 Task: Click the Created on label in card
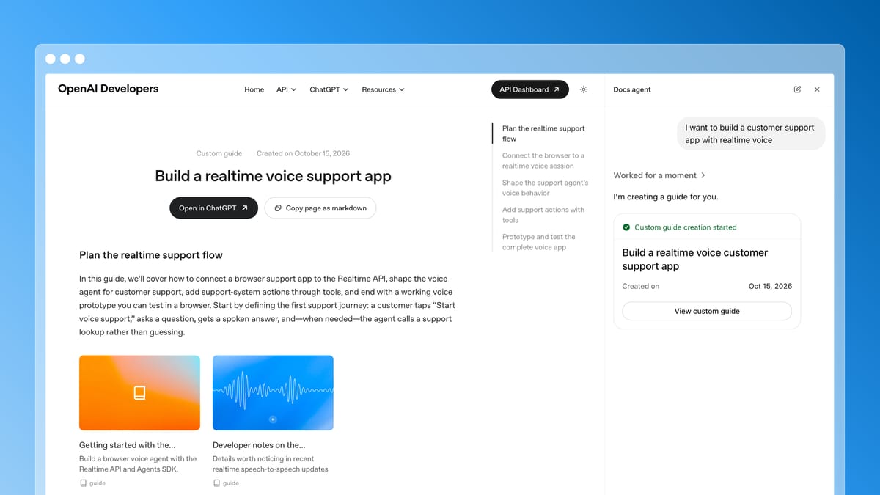point(641,286)
